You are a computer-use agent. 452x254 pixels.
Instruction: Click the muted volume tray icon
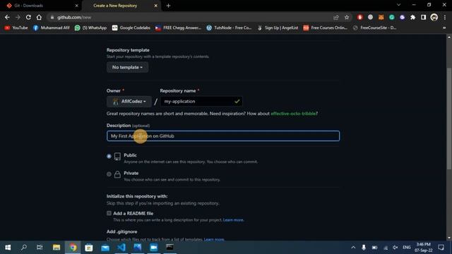395,248
